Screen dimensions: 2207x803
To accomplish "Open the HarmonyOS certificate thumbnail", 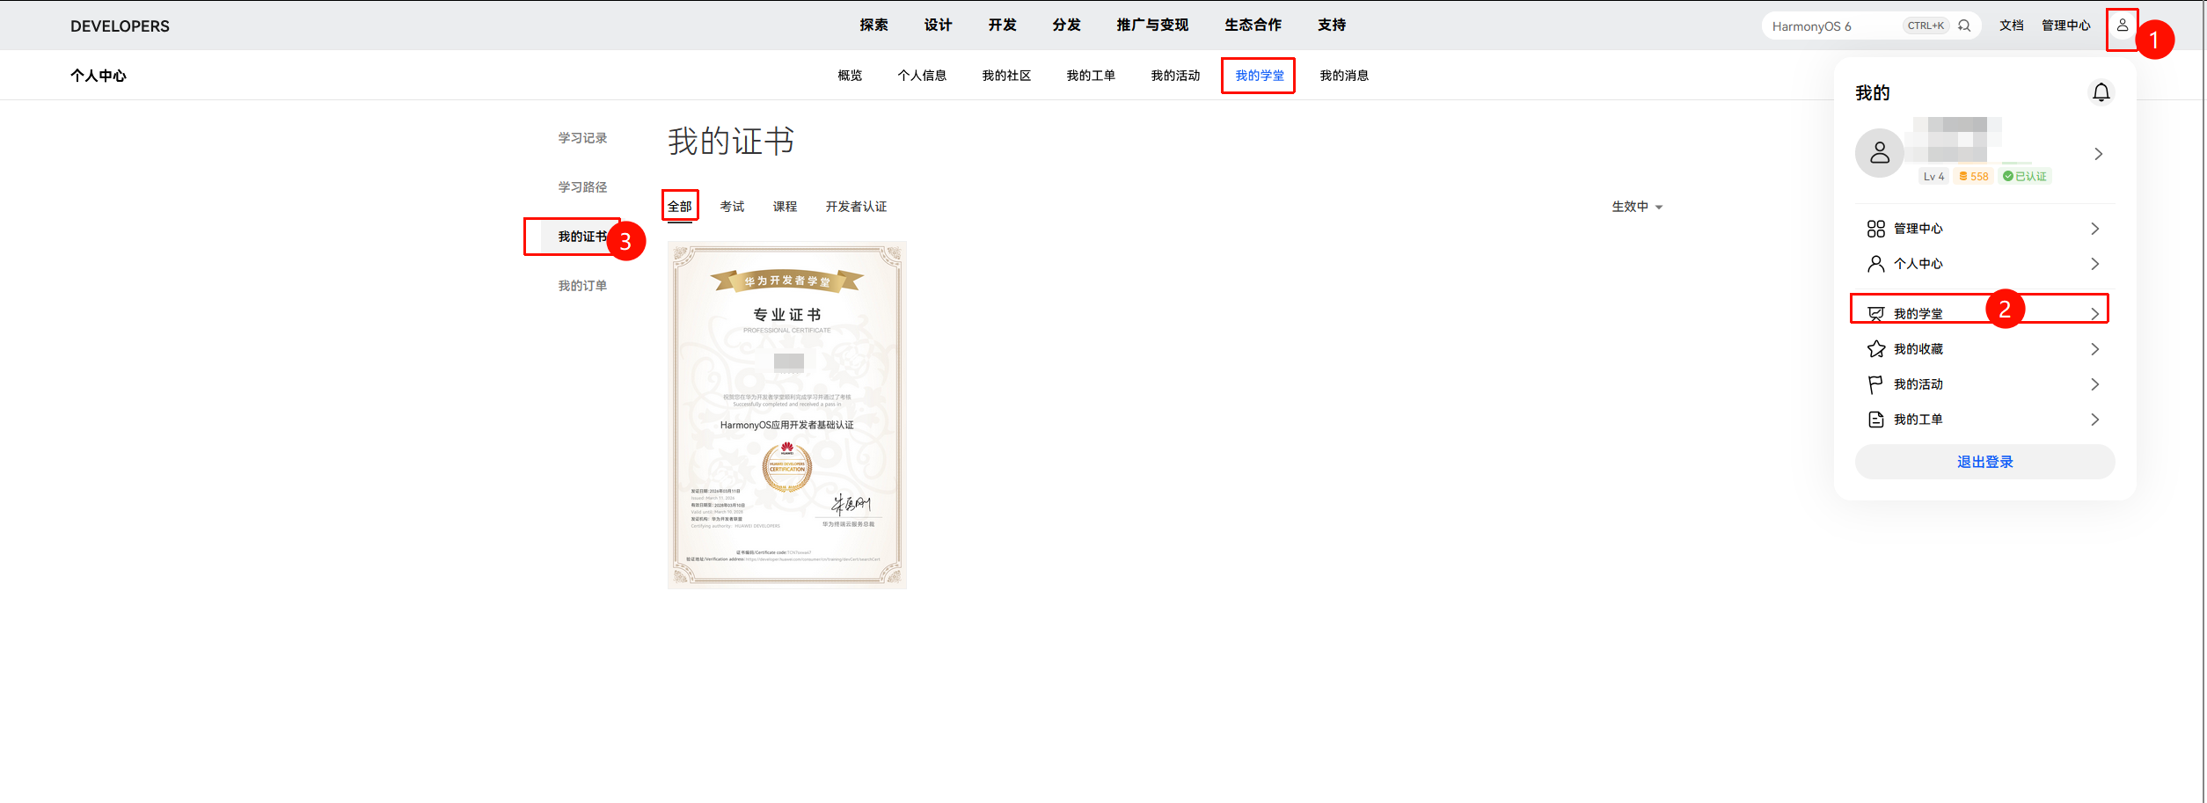I will (x=786, y=415).
